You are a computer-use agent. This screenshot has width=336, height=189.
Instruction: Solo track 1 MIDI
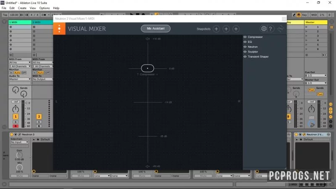tap(16, 122)
